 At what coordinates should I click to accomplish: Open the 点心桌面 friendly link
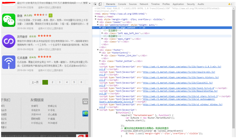52,114
